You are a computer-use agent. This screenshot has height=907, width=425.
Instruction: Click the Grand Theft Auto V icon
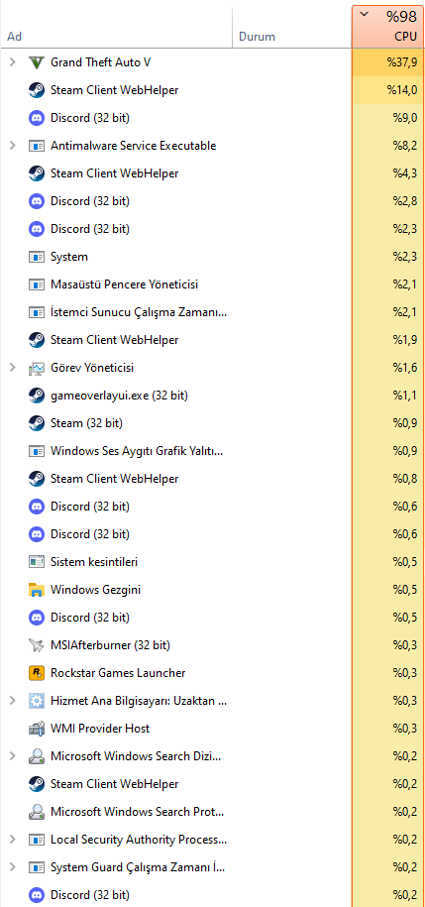click(37, 62)
